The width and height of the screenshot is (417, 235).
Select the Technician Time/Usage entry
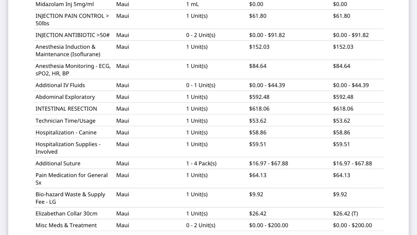pyautogui.click(x=66, y=121)
